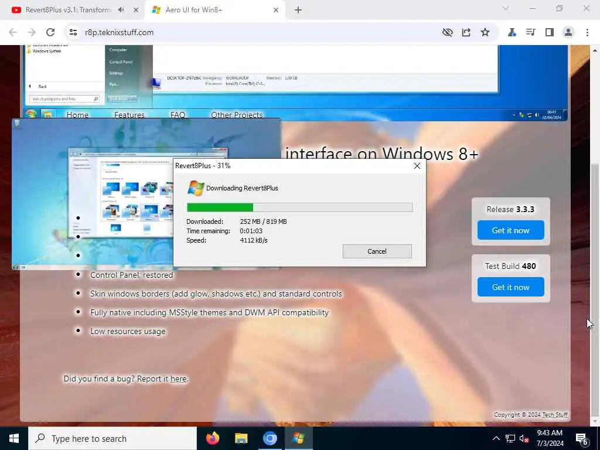Image resolution: width=600 pixels, height=450 pixels.
Task: Click the '252 MB / 819 MB' value
Action: pyautogui.click(x=263, y=221)
